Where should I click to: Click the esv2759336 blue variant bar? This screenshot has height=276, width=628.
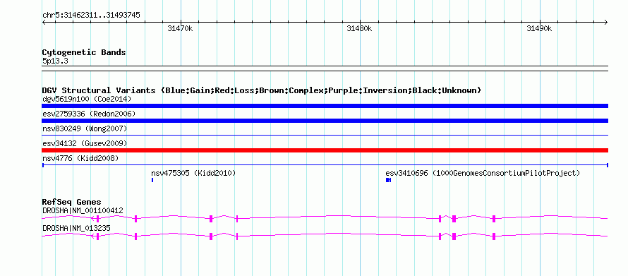325,121
